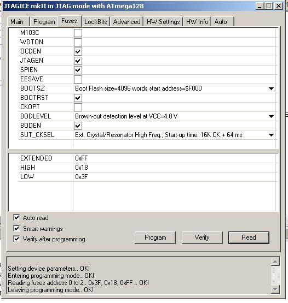Open the HW Settings tab
The width and height of the screenshot is (288, 303).
[163, 22]
